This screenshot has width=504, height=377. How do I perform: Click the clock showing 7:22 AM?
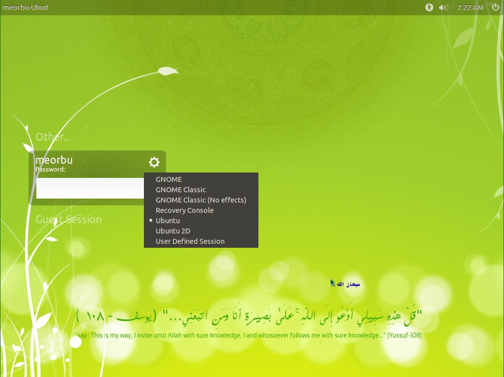[x=470, y=7]
